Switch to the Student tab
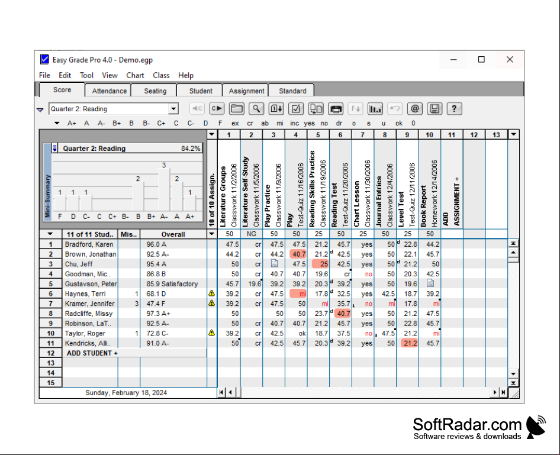The image size is (560, 455). coord(201,91)
